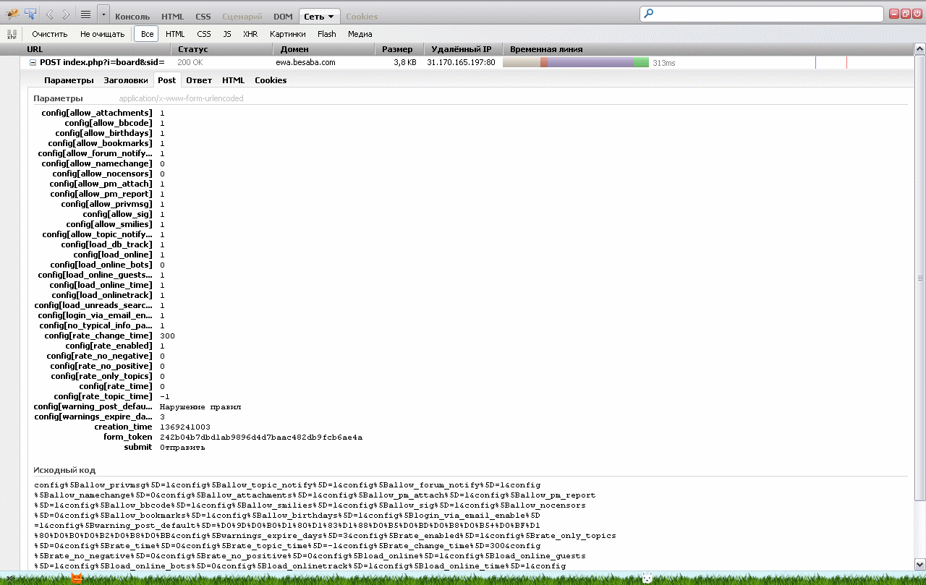Open the Сеть tab dropdown menu
This screenshot has height=585, width=926.
(331, 17)
